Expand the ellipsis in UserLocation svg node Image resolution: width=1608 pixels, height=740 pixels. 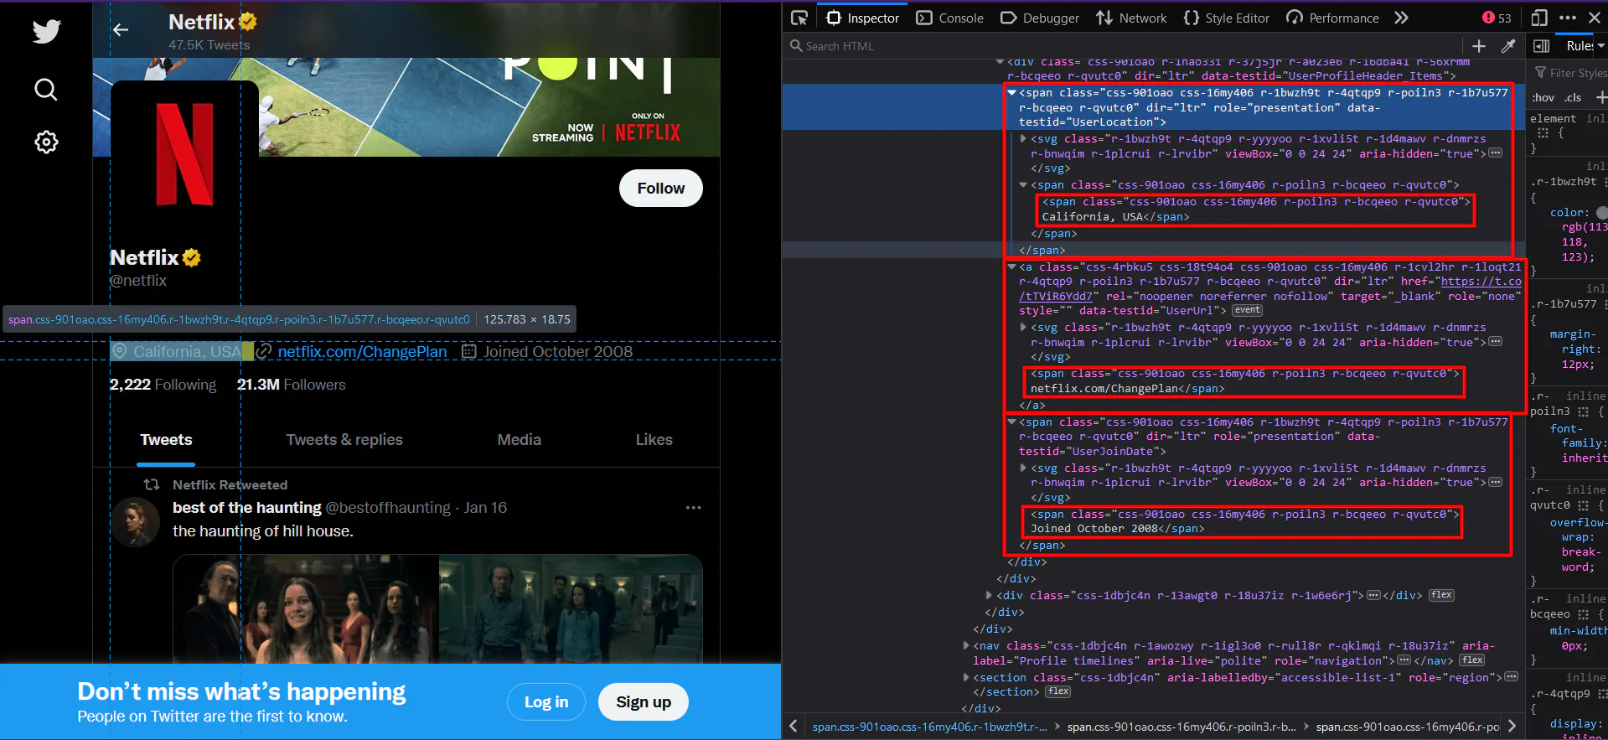tap(1496, 153)
